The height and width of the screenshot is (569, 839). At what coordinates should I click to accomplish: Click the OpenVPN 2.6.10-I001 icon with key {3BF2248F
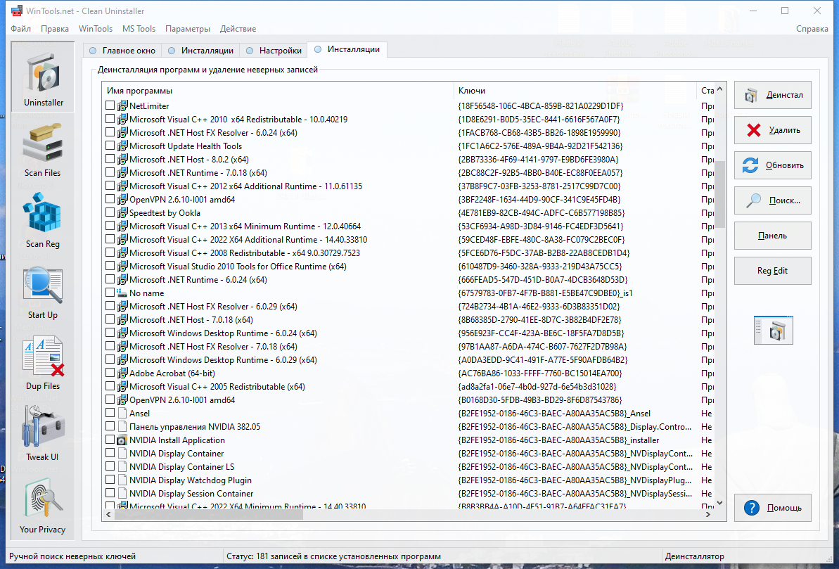click(x=122, y=200)
